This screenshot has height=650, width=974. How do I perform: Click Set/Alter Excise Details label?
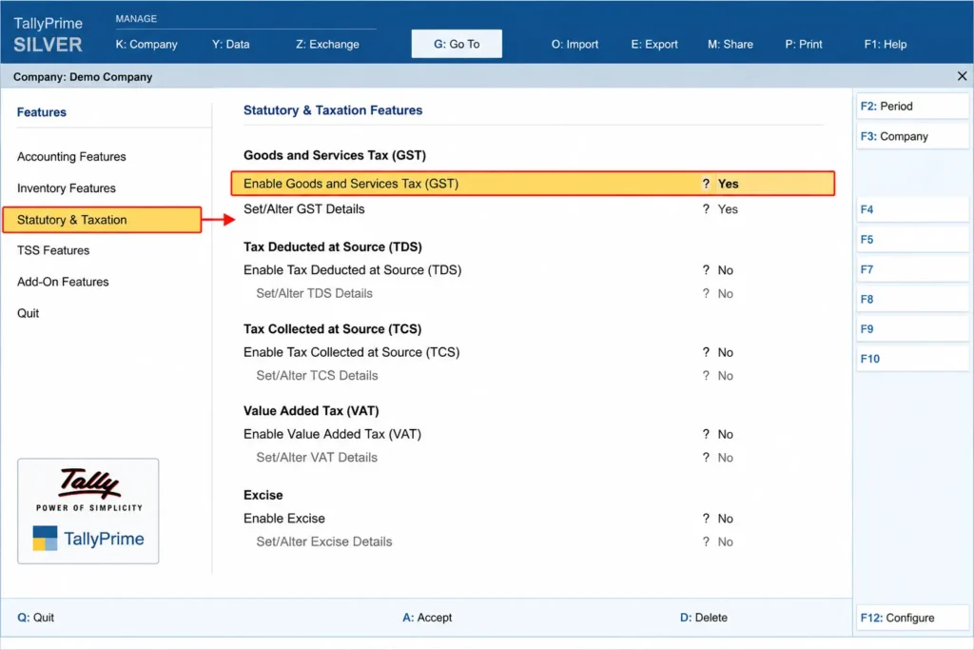point(324,542)
